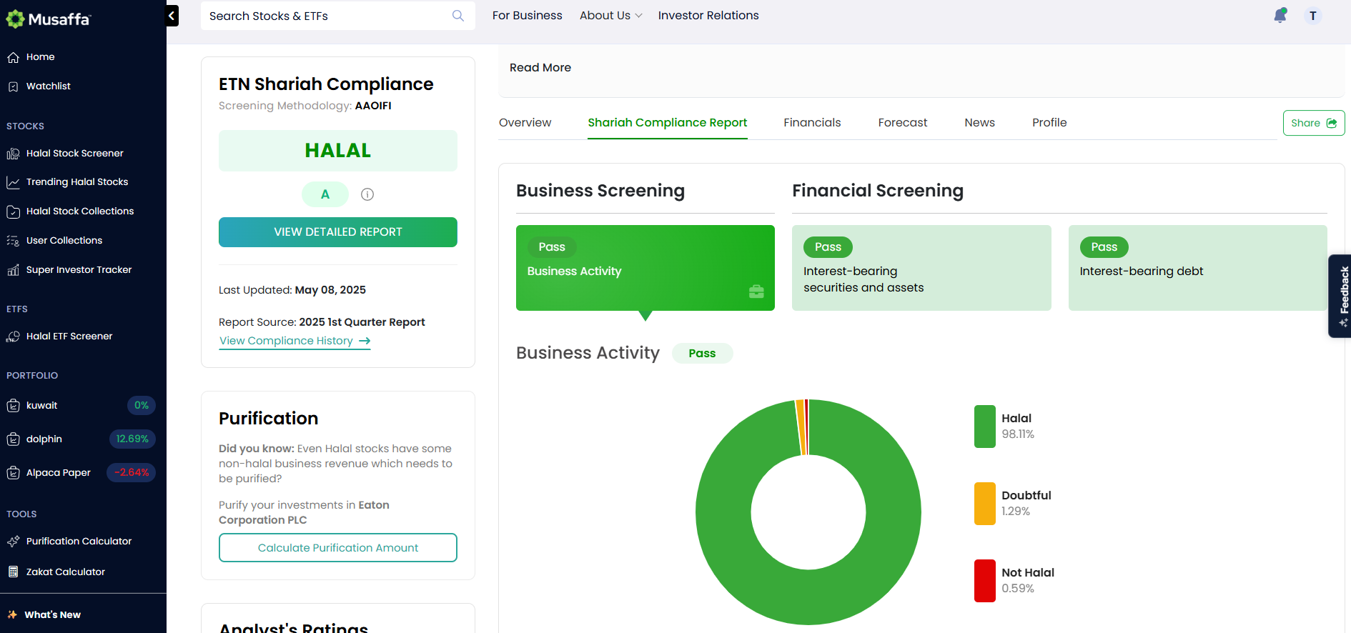Select the Interest-bearing debt card
This screenshot has width=1351, height=633.
pyautogui.click(x=1198, y=268)
